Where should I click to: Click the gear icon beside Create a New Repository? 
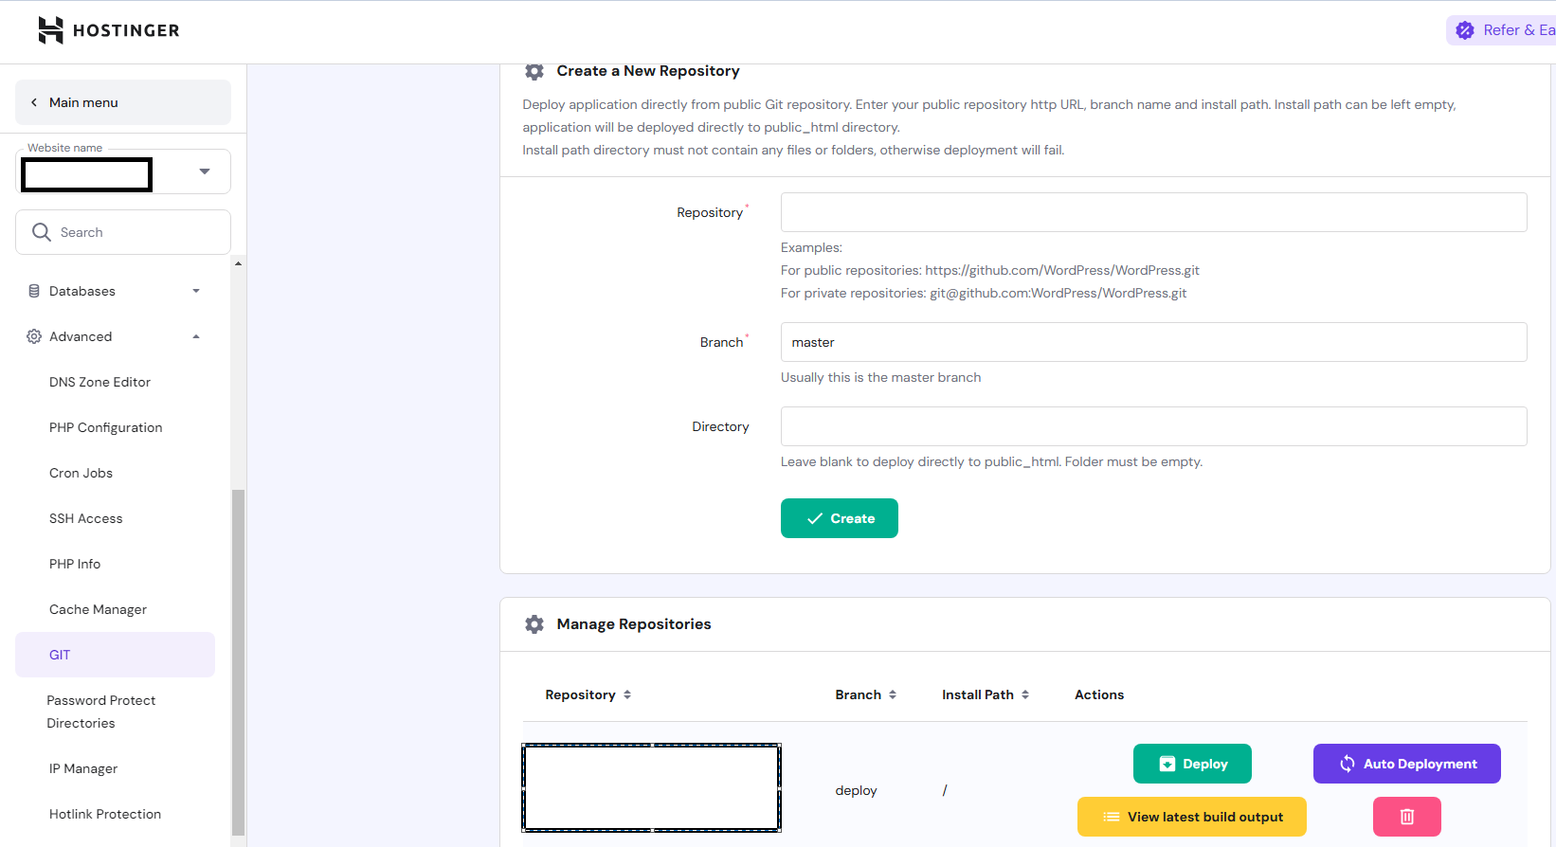coord(534,71)
